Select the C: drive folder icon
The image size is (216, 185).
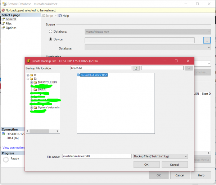[x=32, y=75]
